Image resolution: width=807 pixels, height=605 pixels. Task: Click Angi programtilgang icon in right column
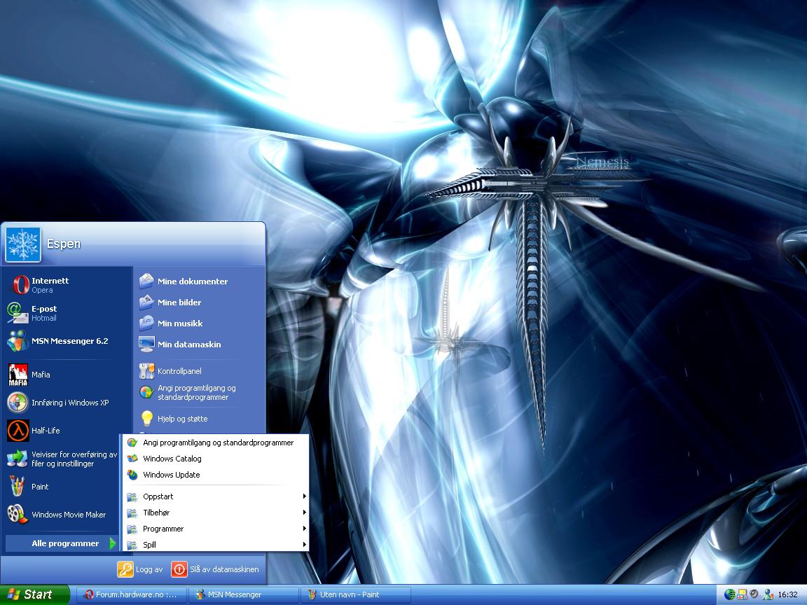[x=146, y=393]
